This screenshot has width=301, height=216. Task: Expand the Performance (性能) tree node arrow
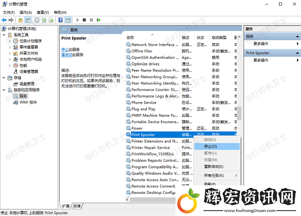click(x=10, y=65)
